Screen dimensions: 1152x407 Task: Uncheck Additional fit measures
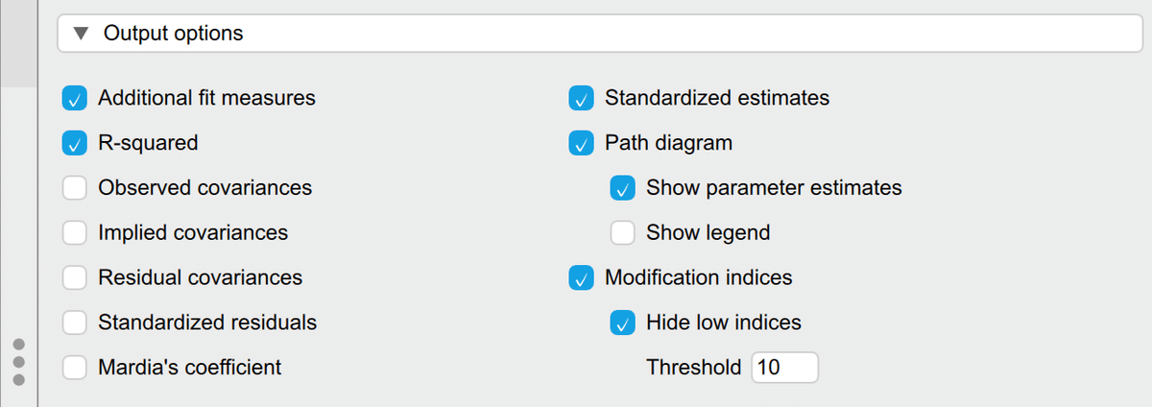75,98
